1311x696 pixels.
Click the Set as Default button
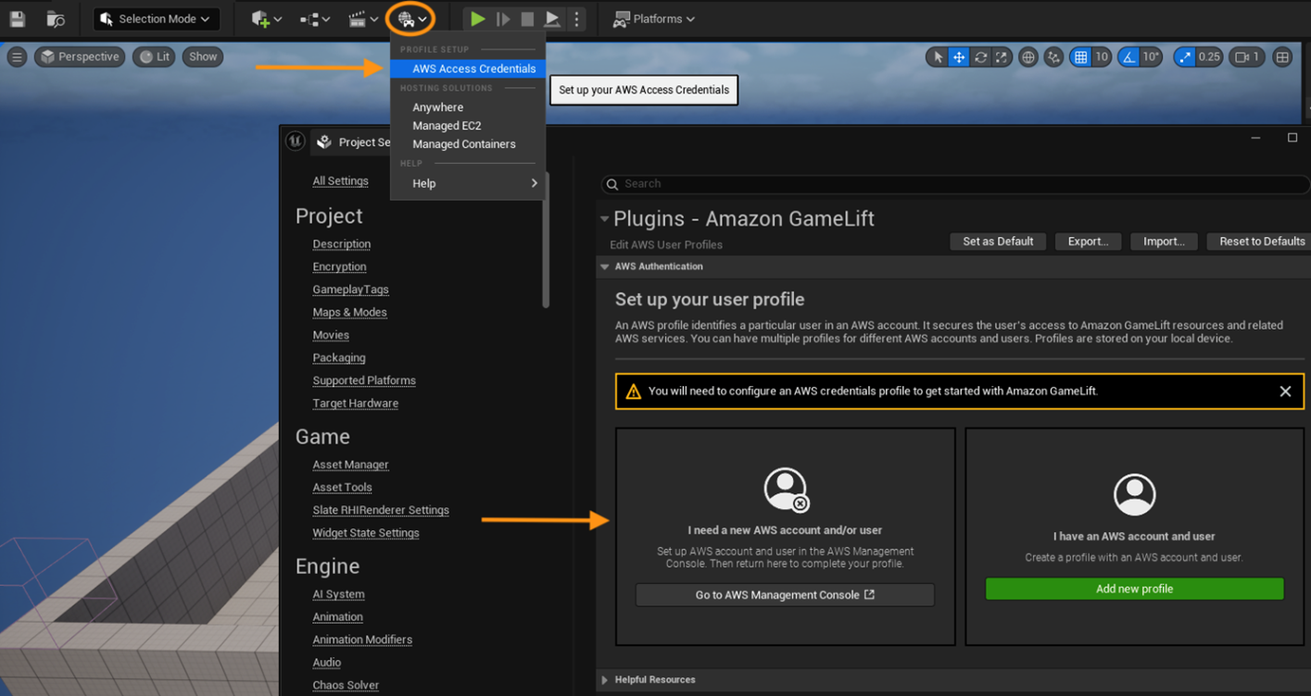click(x=998, y=242)
